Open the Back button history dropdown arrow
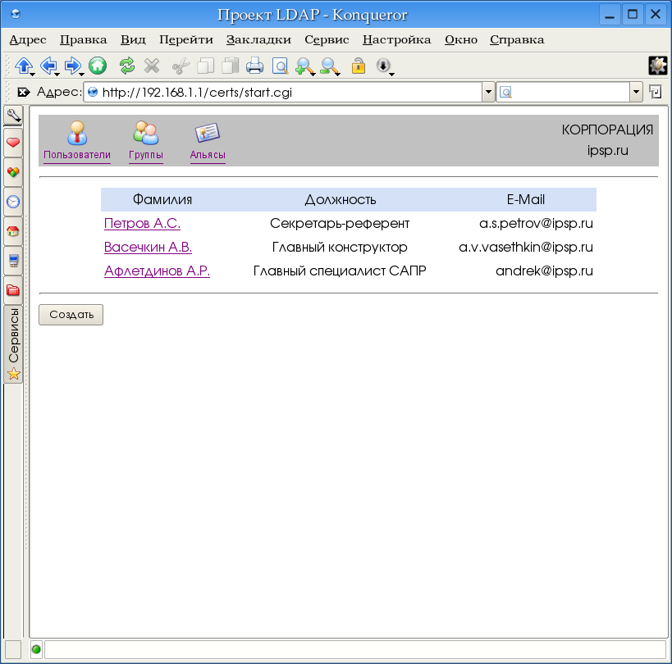The width and height of the screenshot is (672, 664). [57, 75]
